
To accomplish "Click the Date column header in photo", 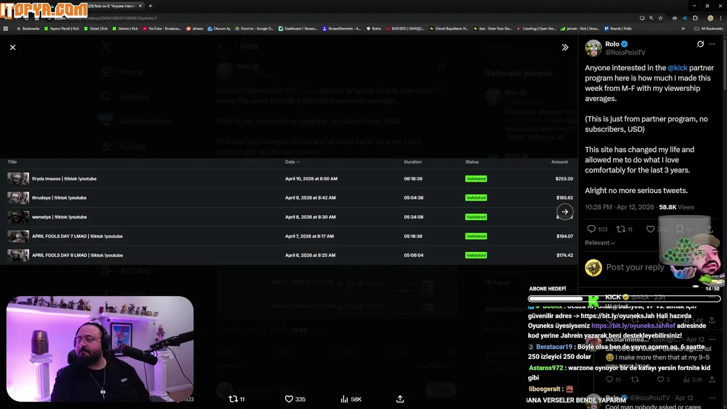I will pos(292,162).
